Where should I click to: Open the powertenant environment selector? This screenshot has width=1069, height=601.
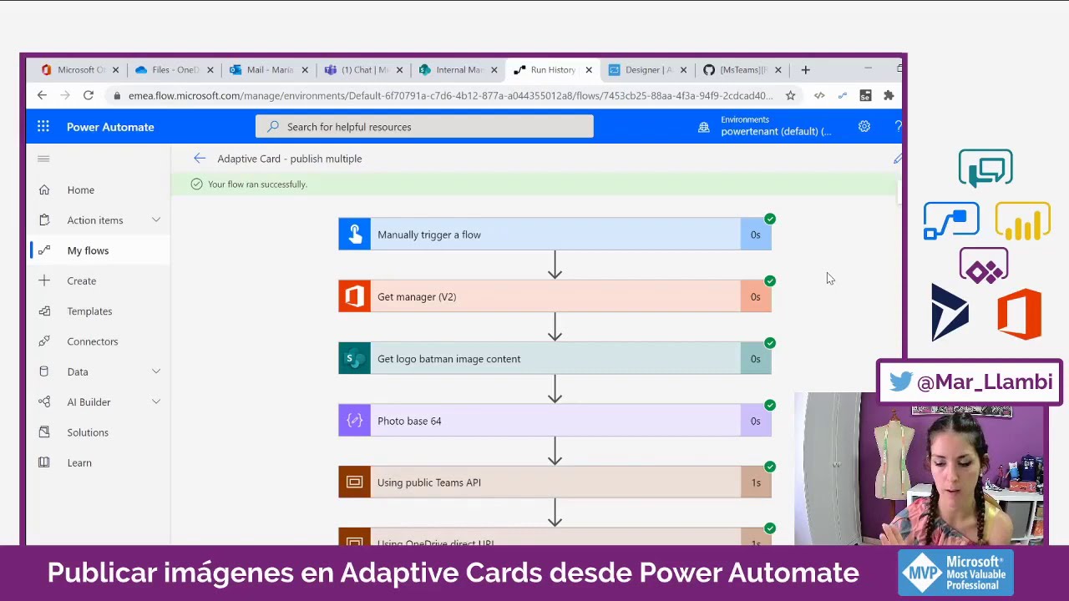(776, 126)
